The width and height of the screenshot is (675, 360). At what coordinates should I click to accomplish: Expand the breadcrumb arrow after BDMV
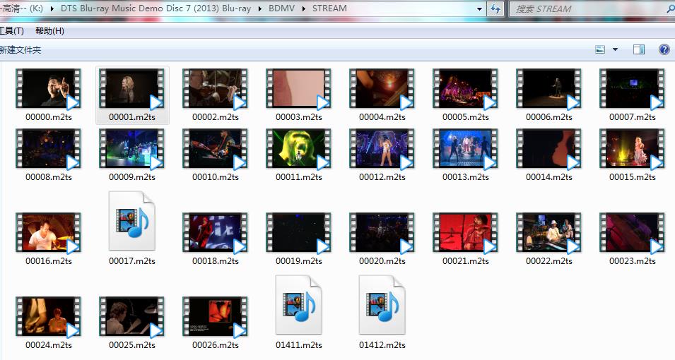coord(304,9)
